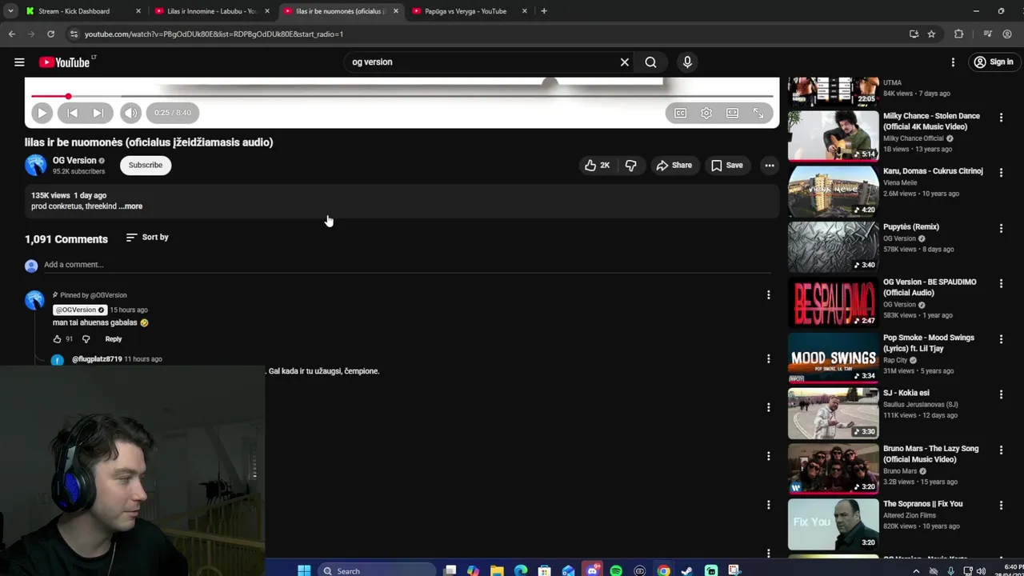Open the browser extensions puzzle icon
This screenshot has height=576, width=1024.
pyautogui.click(x=958, y=34)
